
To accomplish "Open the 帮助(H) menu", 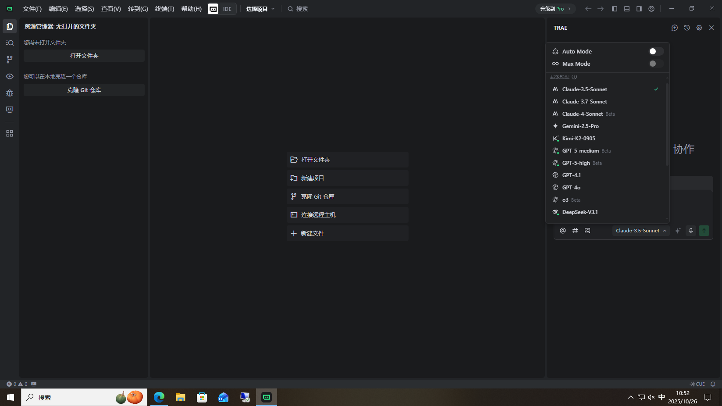I will coord(191,9).
